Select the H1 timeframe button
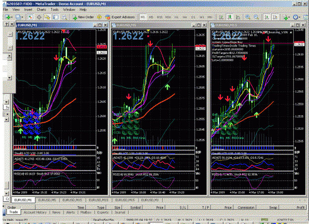 pyautogui.click(x=177, y=17)
